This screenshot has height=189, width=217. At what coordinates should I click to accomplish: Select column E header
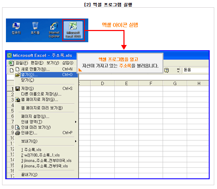127,83
